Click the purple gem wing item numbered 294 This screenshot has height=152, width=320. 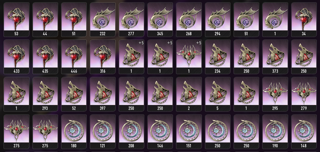pyautogui.click(x=217, y=20)
